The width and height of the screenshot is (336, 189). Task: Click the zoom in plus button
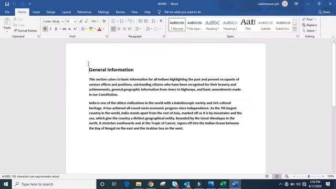click(323, 176)
